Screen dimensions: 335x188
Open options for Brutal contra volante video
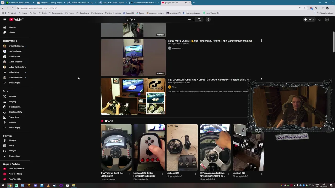[261, 41]
